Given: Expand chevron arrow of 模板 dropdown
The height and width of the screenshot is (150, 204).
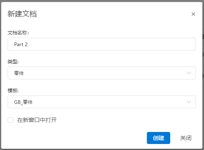Looking at the screenshot, I should pyautogui.click(x=189, y=102).
